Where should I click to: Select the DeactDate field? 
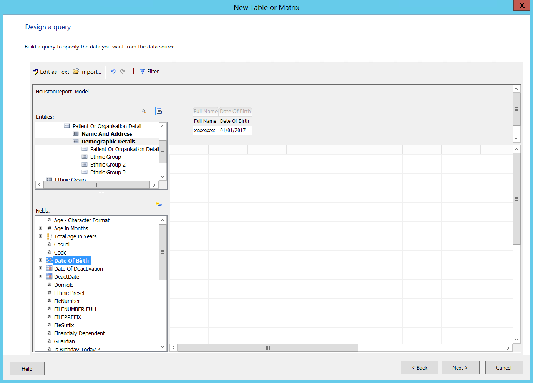click(67, 277)
